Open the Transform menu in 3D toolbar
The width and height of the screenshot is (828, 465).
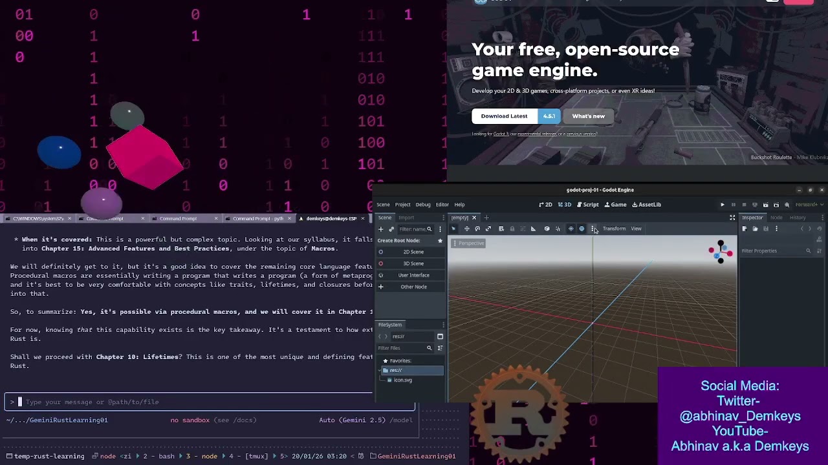[614, 229]
